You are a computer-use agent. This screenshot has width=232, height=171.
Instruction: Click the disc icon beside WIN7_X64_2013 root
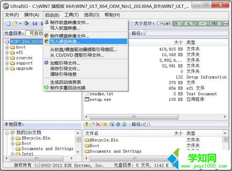click(7, 42)
